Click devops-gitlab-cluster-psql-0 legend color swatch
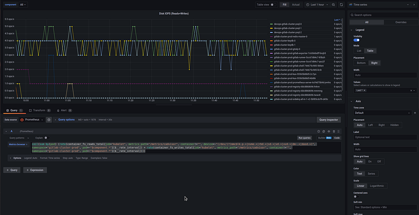The image size is (419, 215). tap(271, 24)
